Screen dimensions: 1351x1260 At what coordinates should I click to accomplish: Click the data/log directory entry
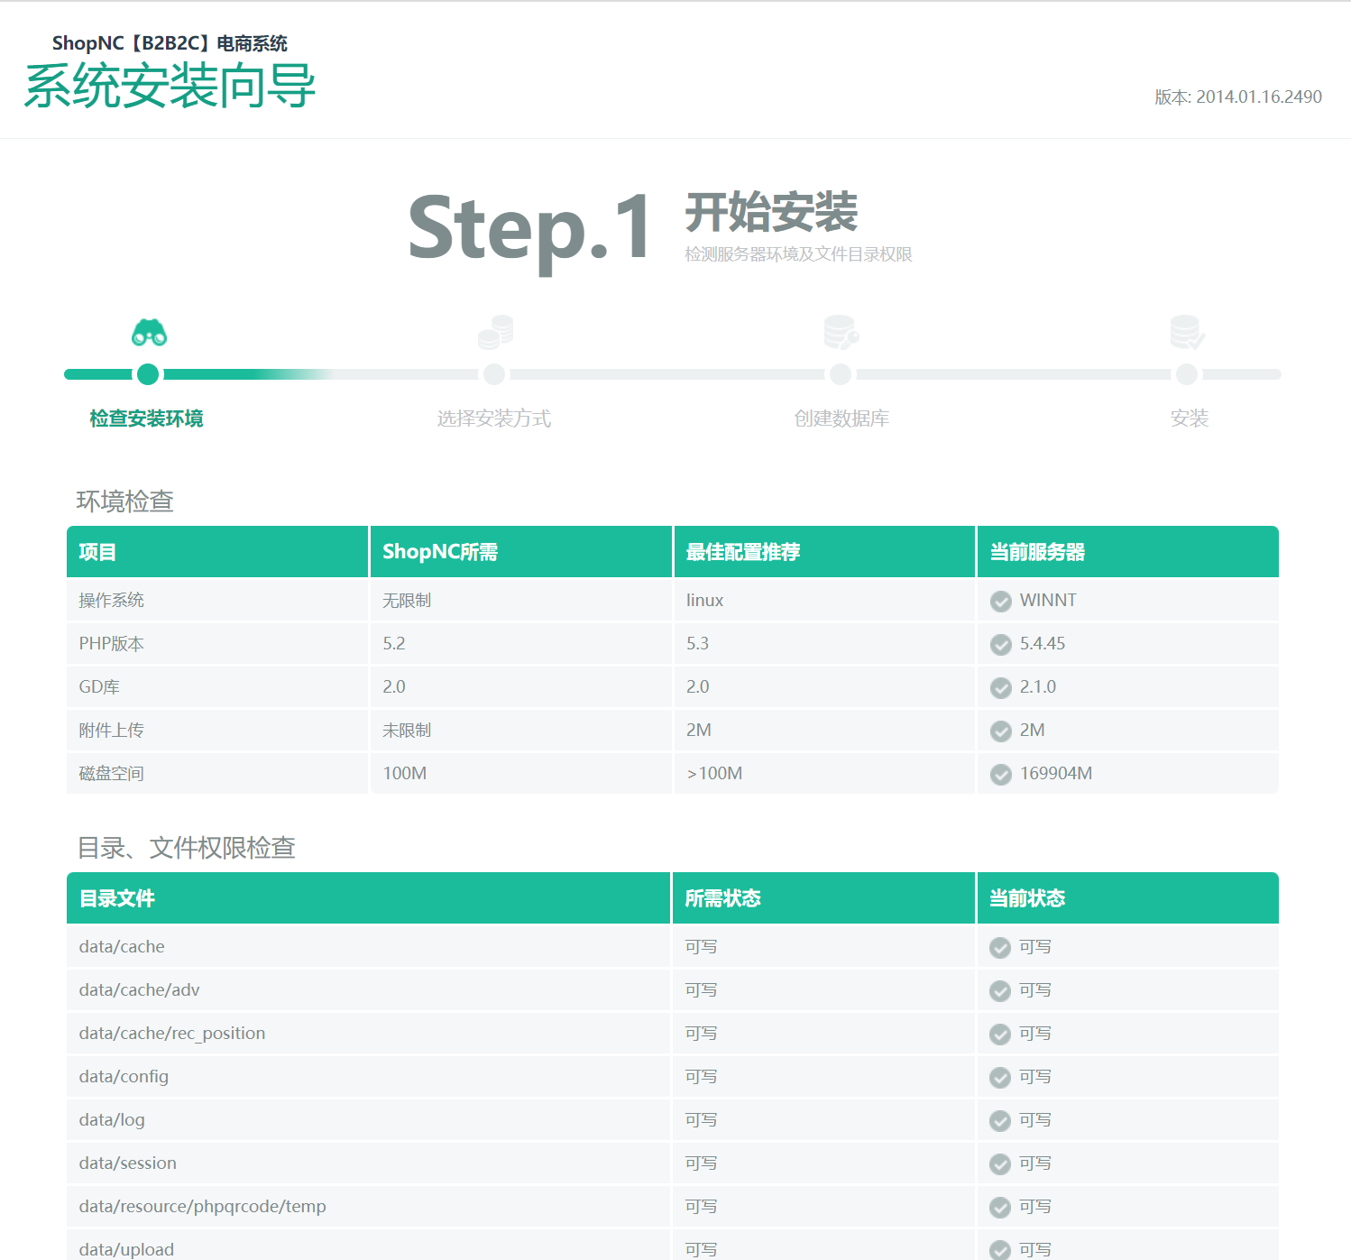(112, 1120)
